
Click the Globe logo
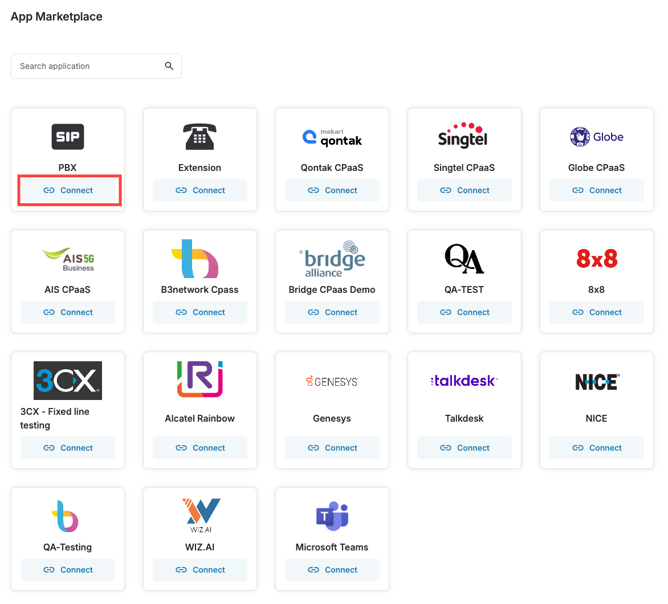tap(596, 137)
